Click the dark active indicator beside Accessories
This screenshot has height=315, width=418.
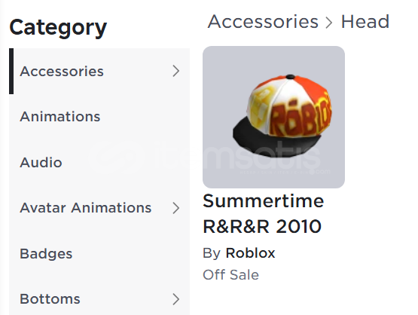tap(11, 72)
